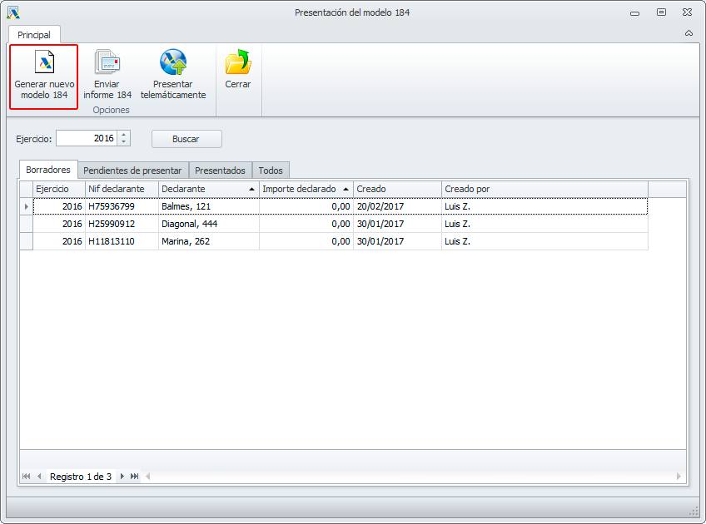The height and width of the screenshot is (524, 706).
Task: Select the Diagonal, 444 row
Action: [x=208, y=224]
